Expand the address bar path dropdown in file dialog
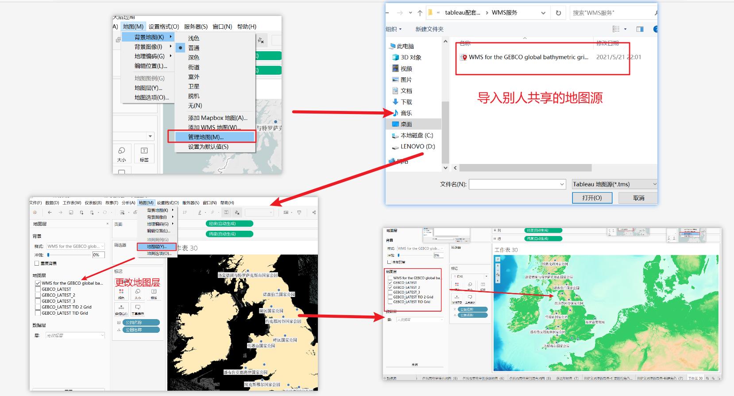This screenshot has height=396, width=734. 543,13
